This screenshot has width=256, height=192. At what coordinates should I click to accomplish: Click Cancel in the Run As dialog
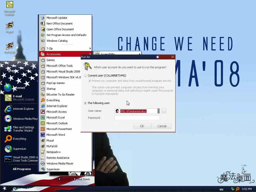(162, 126)
